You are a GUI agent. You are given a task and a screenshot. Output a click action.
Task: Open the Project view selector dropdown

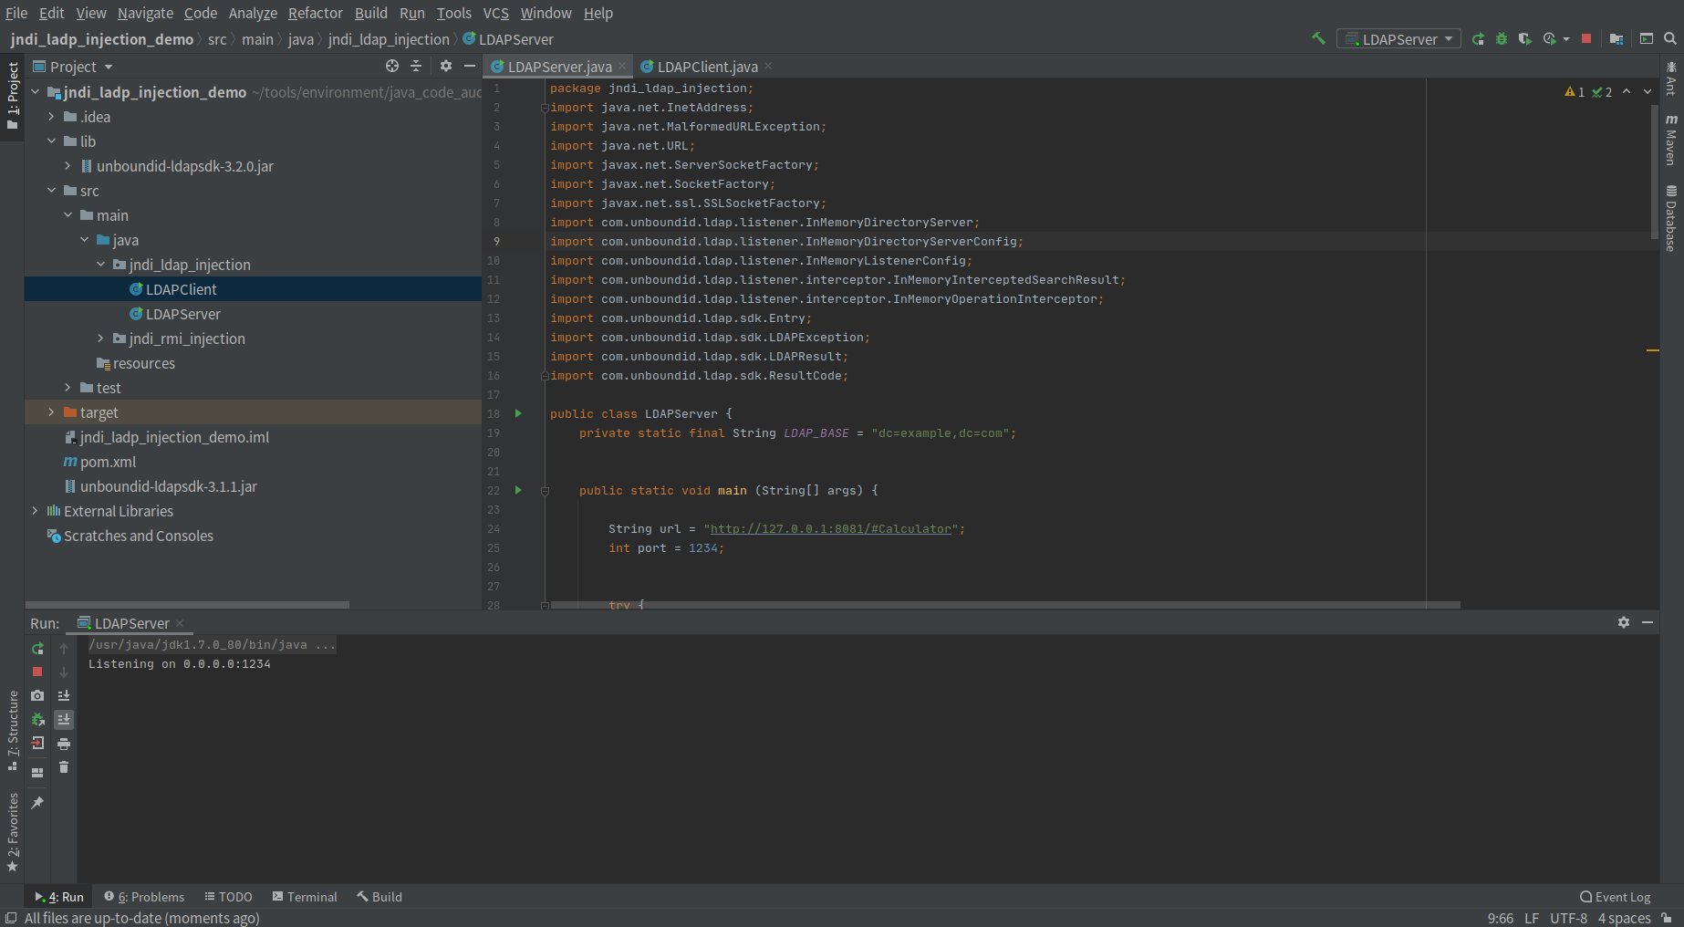pyautogui.click(x=73, y=67)
